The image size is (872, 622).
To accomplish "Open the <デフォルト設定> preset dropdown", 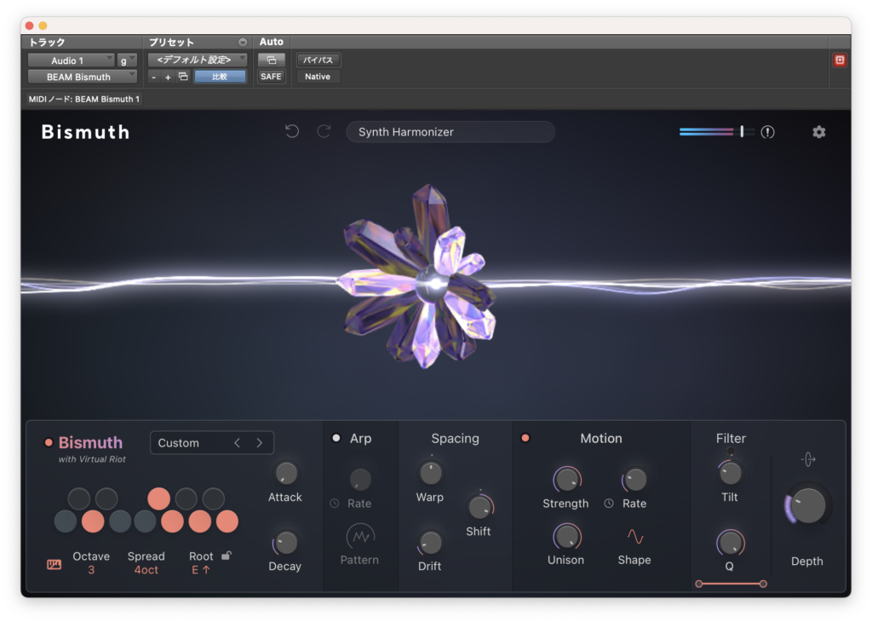I will [x=198, y=60].
